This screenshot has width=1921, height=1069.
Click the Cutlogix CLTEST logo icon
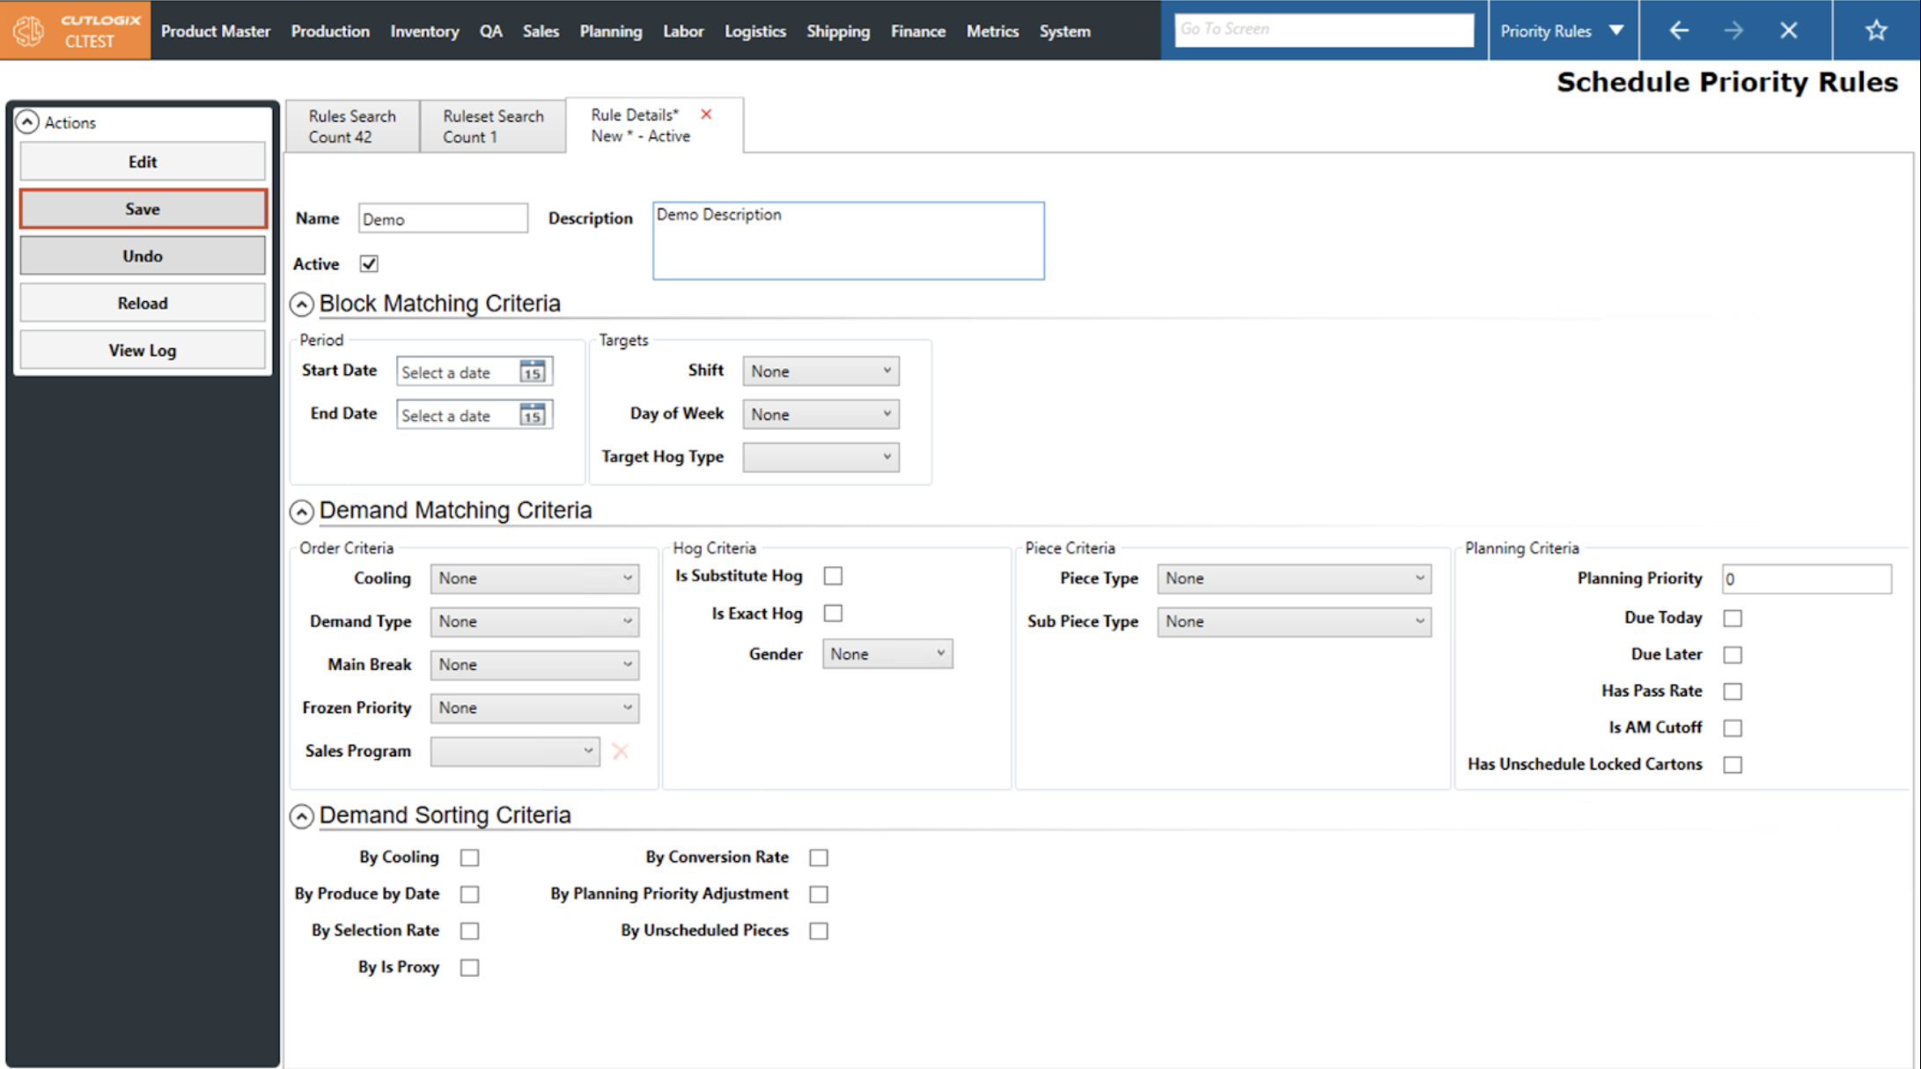[x=28, y=31]
